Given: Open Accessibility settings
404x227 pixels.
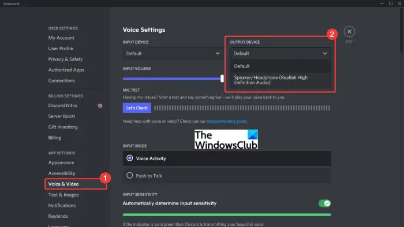Looking at the screenshot, I should tap(62, 173).
